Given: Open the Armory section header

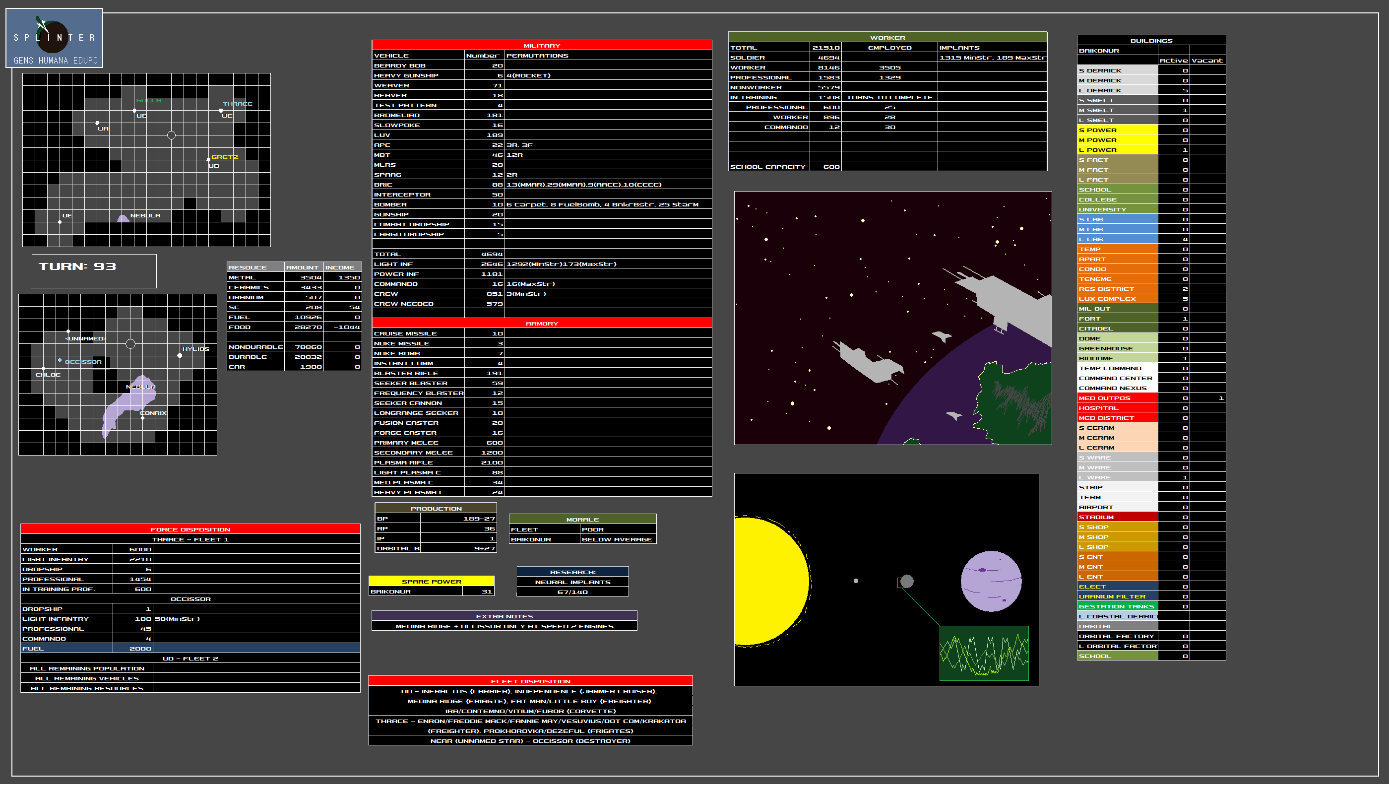Looking at the screenshot, I should [542, 324].
